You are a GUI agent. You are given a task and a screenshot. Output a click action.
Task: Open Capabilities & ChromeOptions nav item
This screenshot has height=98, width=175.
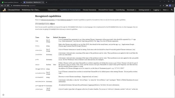70,10
